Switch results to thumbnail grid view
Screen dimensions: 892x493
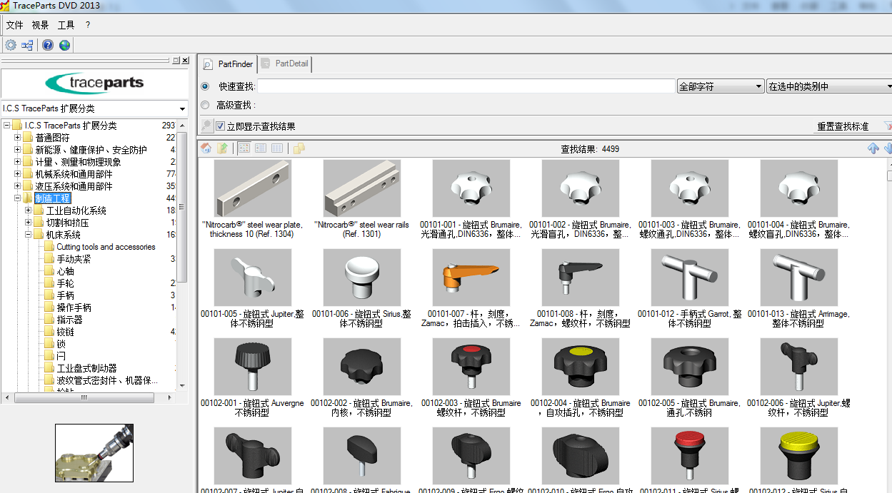[x=244, y=148]
